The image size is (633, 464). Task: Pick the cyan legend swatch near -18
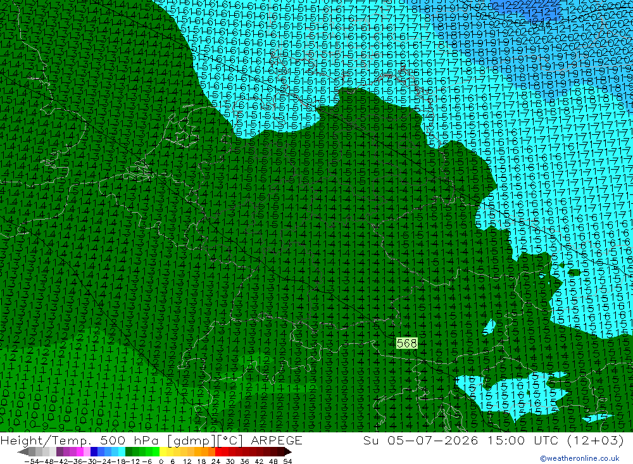122,452
